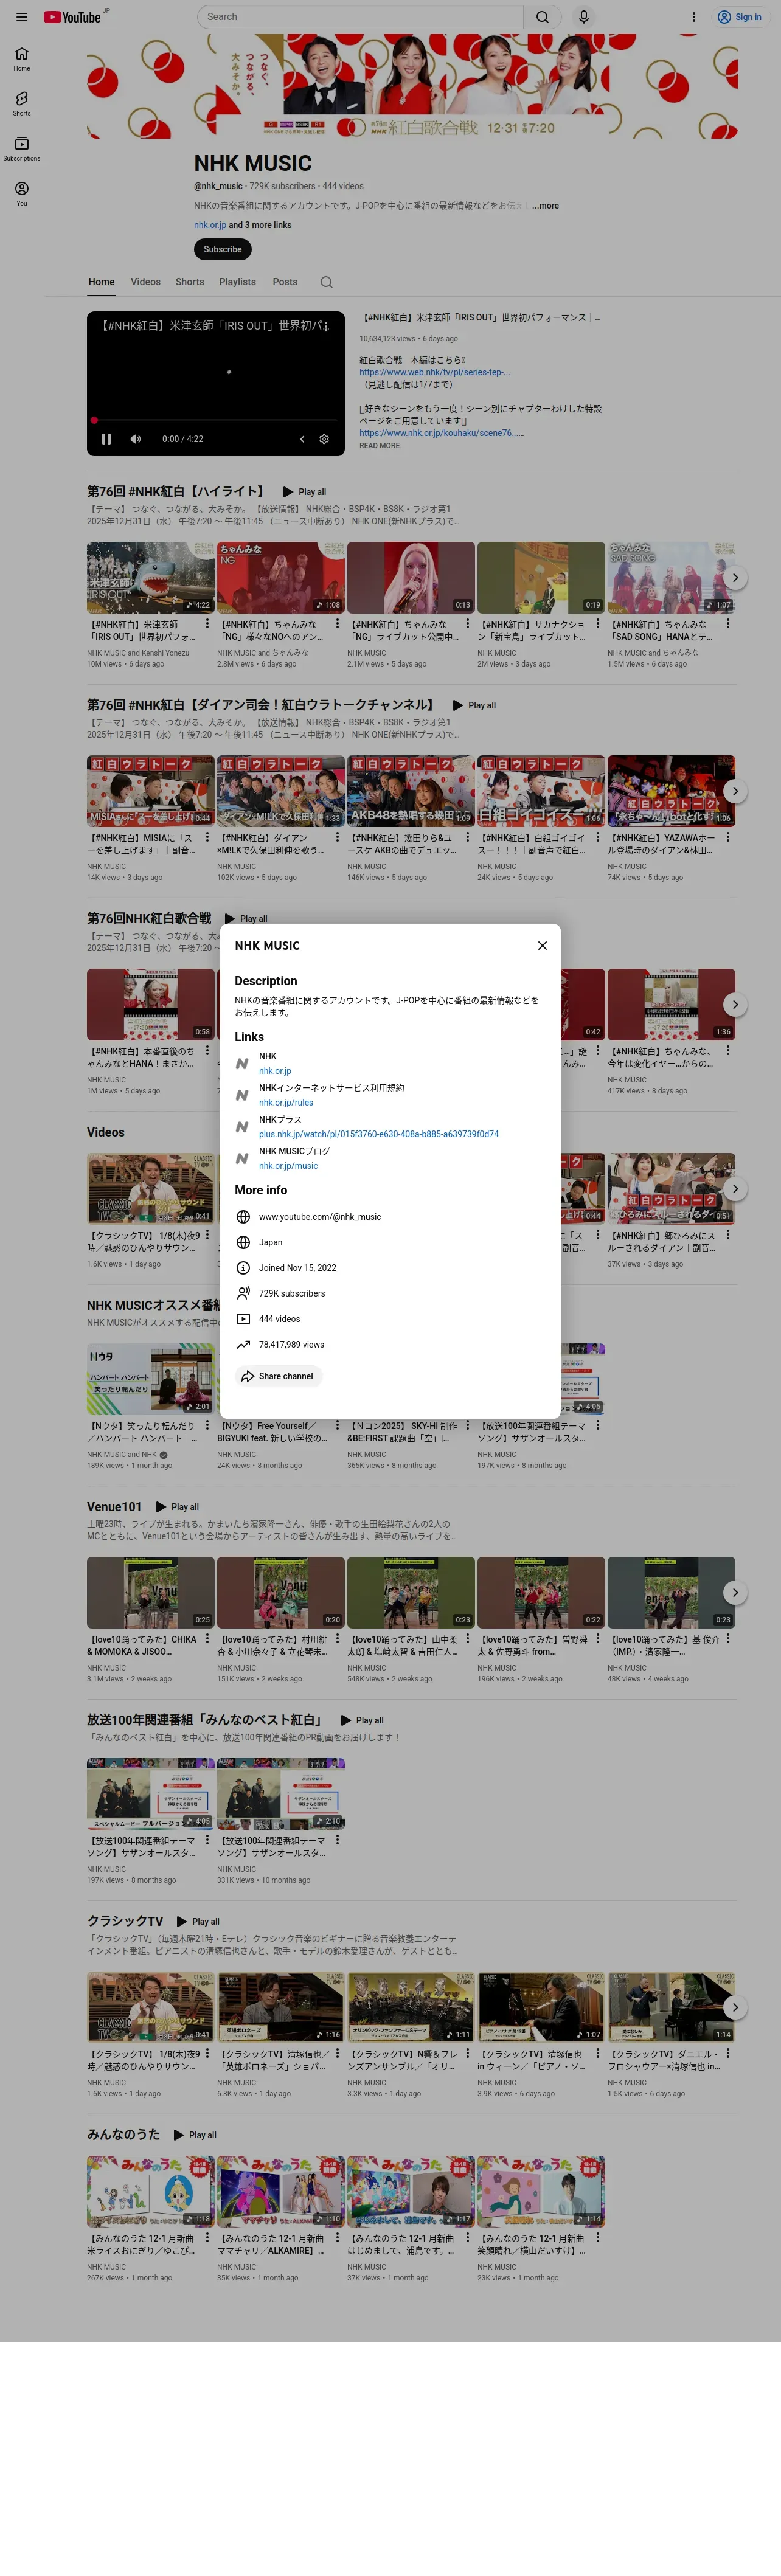This screenshot has height=2576, width=781.
Task: Click the 78,417,989 views entry
Action: tap(291, 1345)
